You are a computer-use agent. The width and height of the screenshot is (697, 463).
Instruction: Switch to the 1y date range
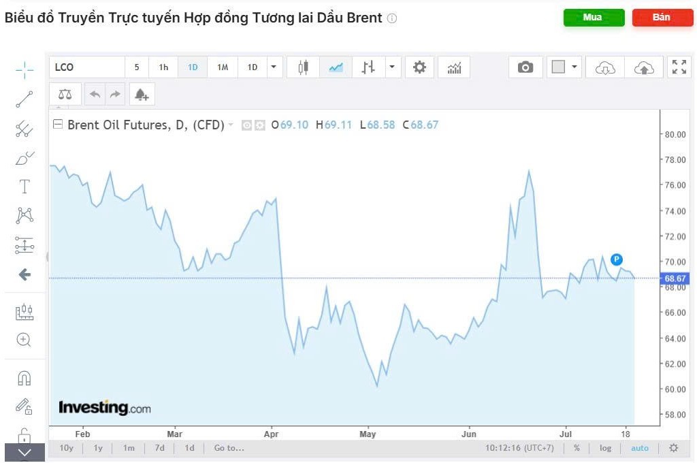[98, 448]
